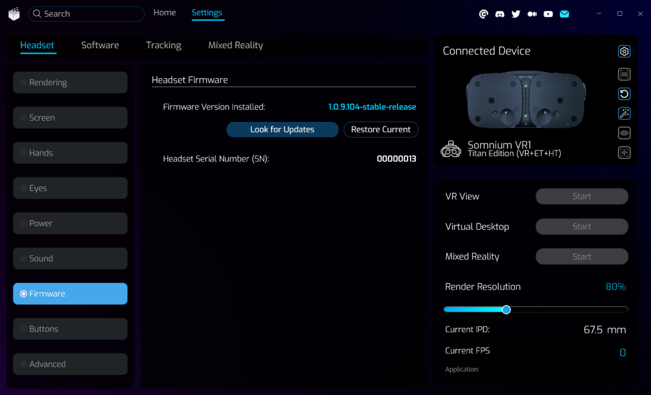Click serial number 00000013
The image size is (651, 395).
pyautogui.click(x=396, y=159)
